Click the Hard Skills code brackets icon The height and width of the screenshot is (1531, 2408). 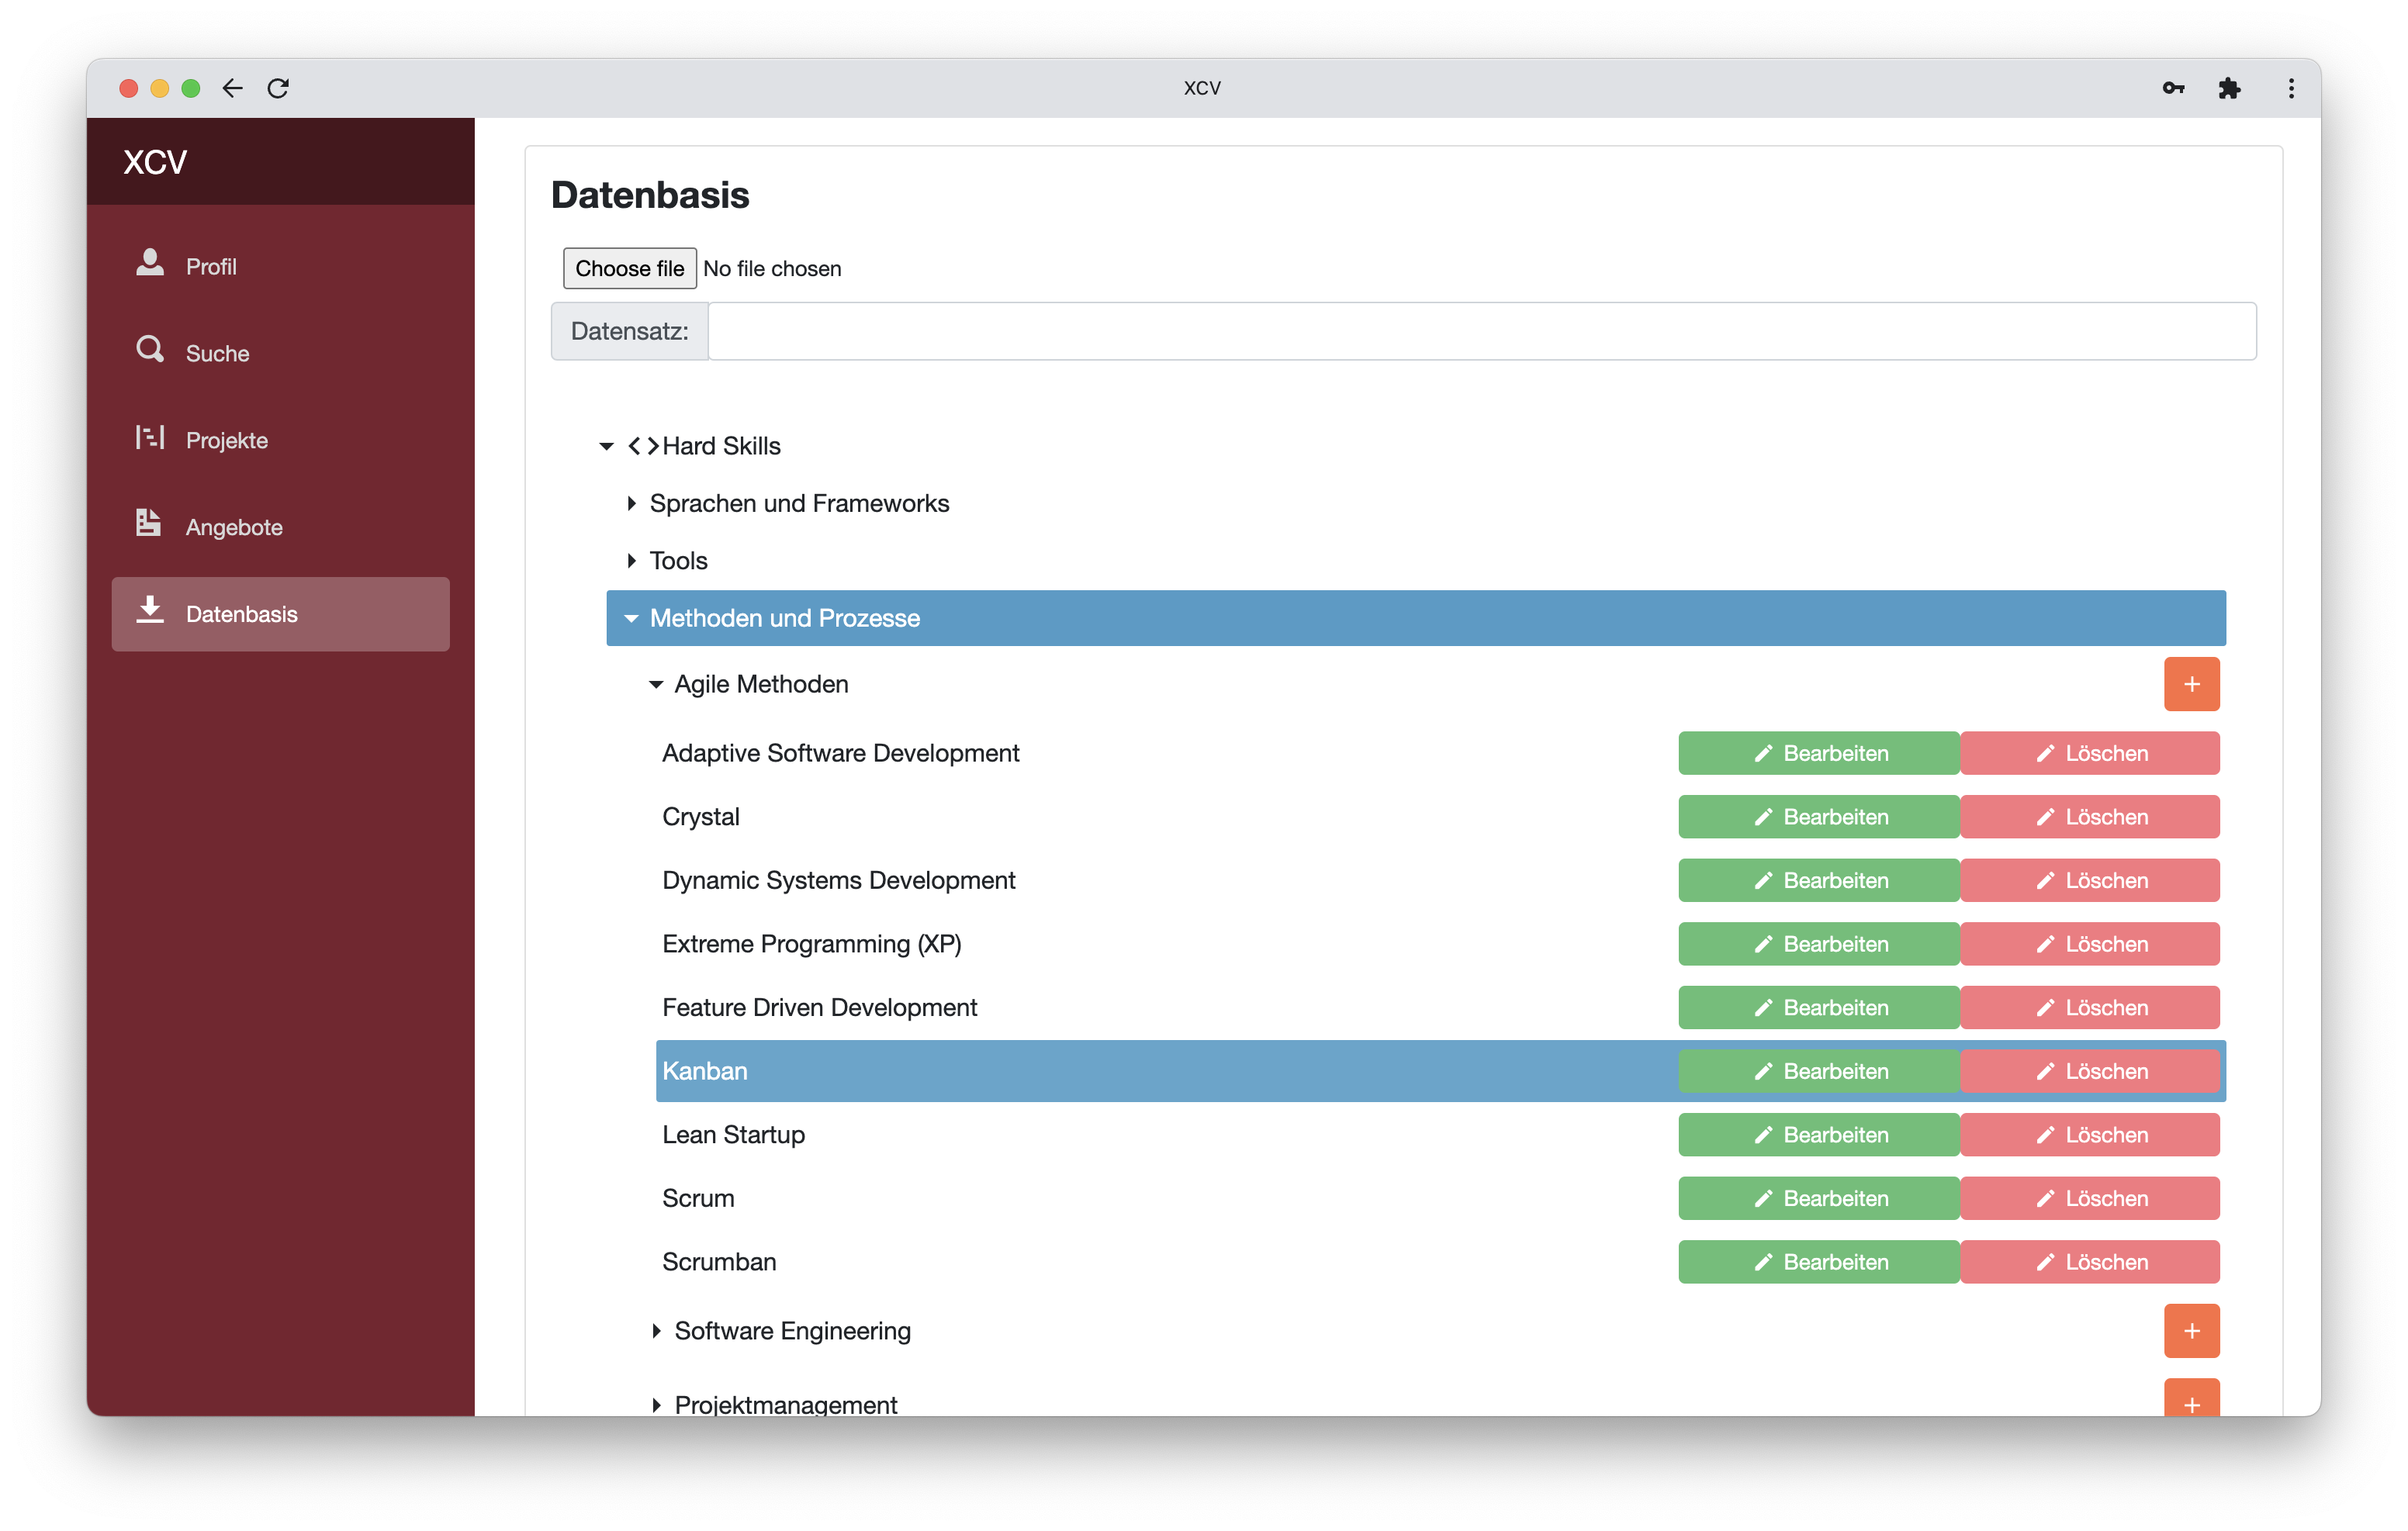click(643, 446)
